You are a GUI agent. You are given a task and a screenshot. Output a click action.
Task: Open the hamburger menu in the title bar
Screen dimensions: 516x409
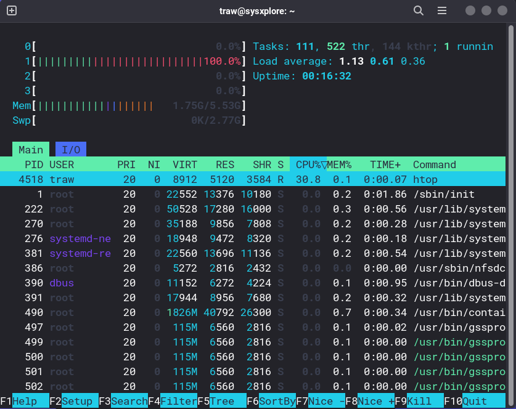(442, 10)
